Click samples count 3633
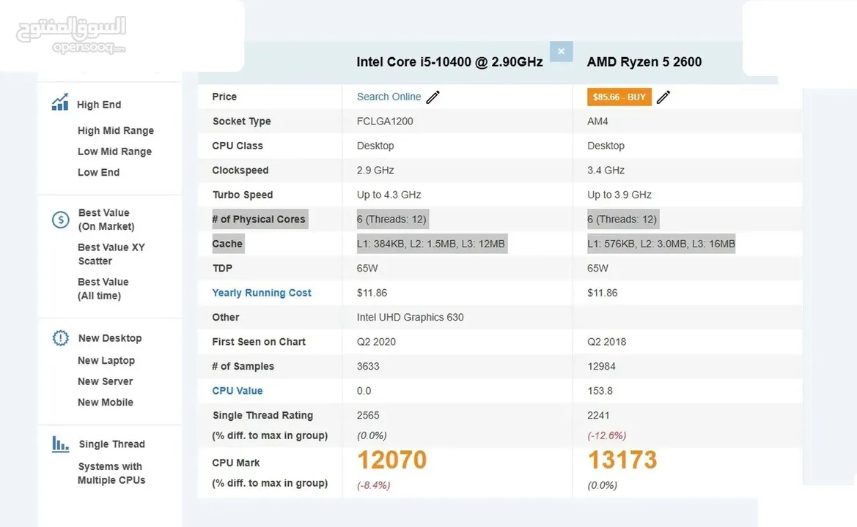The width and height of the screenshot is (857, 527). [368, 366]
